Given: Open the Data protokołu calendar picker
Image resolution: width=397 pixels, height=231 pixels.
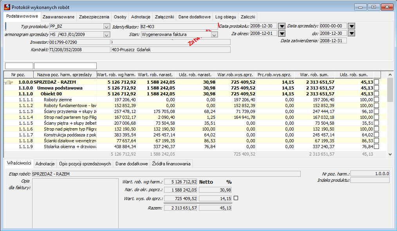Looking at the screenshot, I should [282, 26].
